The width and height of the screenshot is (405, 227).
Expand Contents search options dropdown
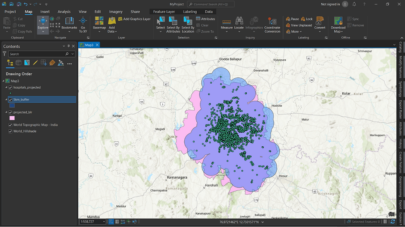point(73,54)
